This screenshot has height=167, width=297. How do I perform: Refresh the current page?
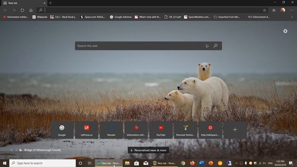(22, 10)
